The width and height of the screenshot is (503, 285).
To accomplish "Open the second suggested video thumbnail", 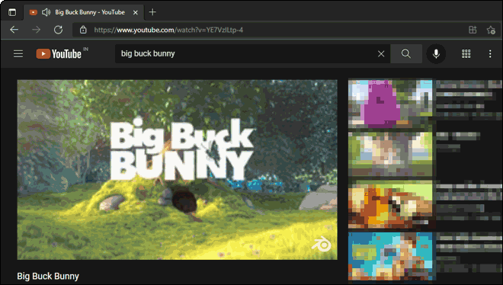I will (390, 154).
